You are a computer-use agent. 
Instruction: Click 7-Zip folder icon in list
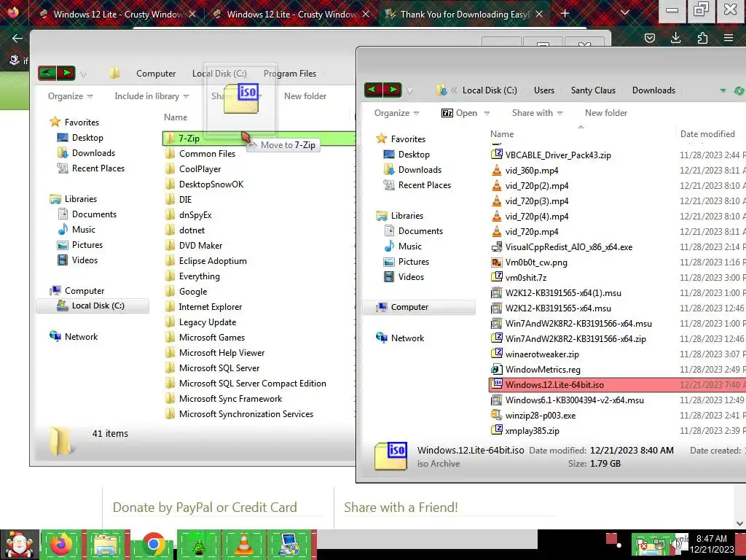pyautogui.click(x=170, y=138)
